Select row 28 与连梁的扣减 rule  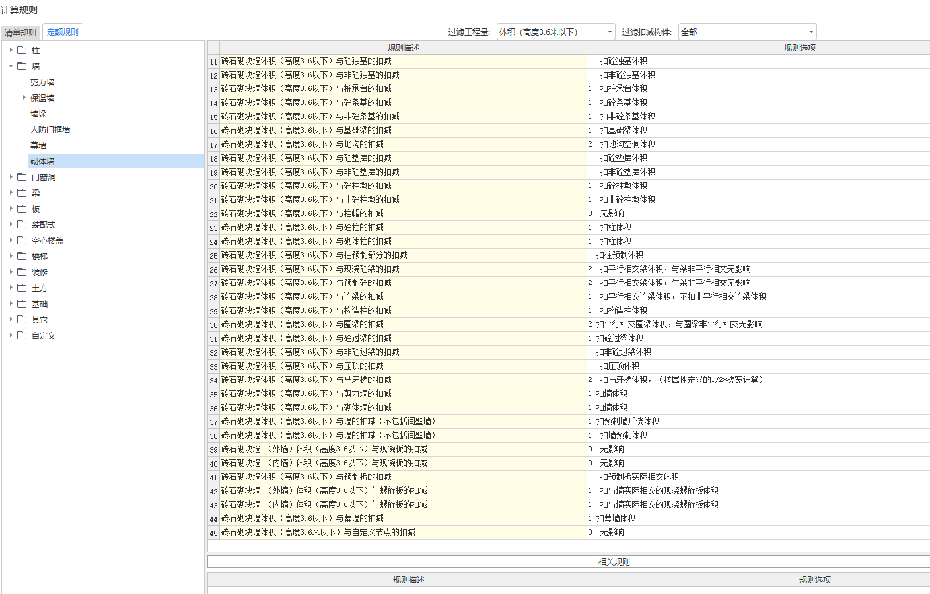[403, 297]
